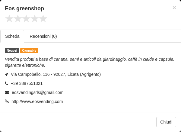Open the Recensioni (0) tab
Image resolution: width=181 pixels, height=132 pixels.
43,36
